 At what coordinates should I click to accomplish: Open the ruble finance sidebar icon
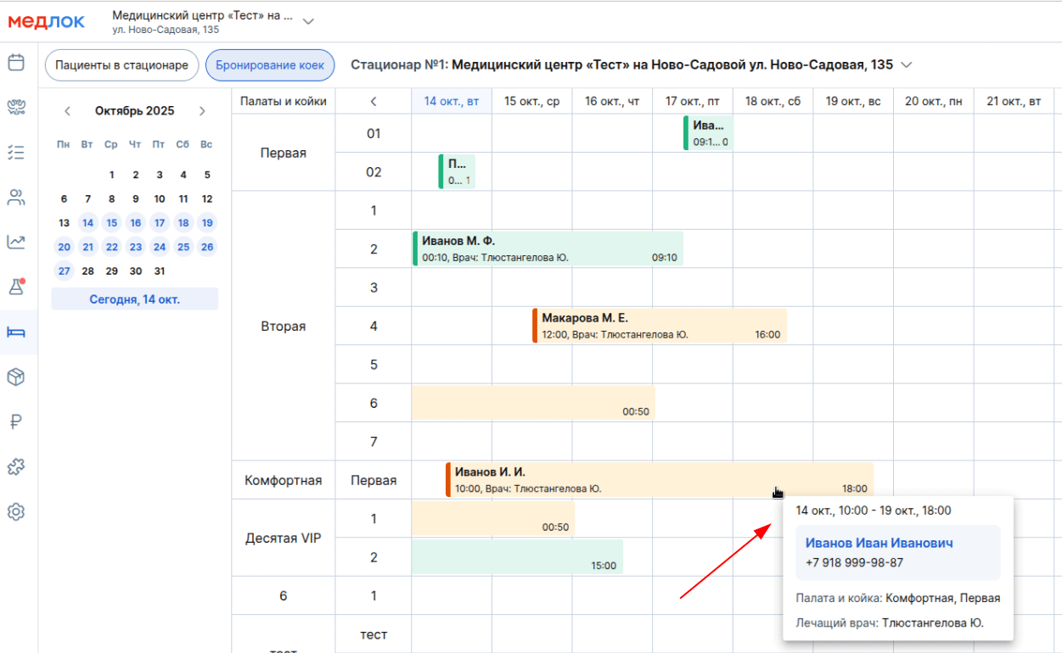[16, 422]
